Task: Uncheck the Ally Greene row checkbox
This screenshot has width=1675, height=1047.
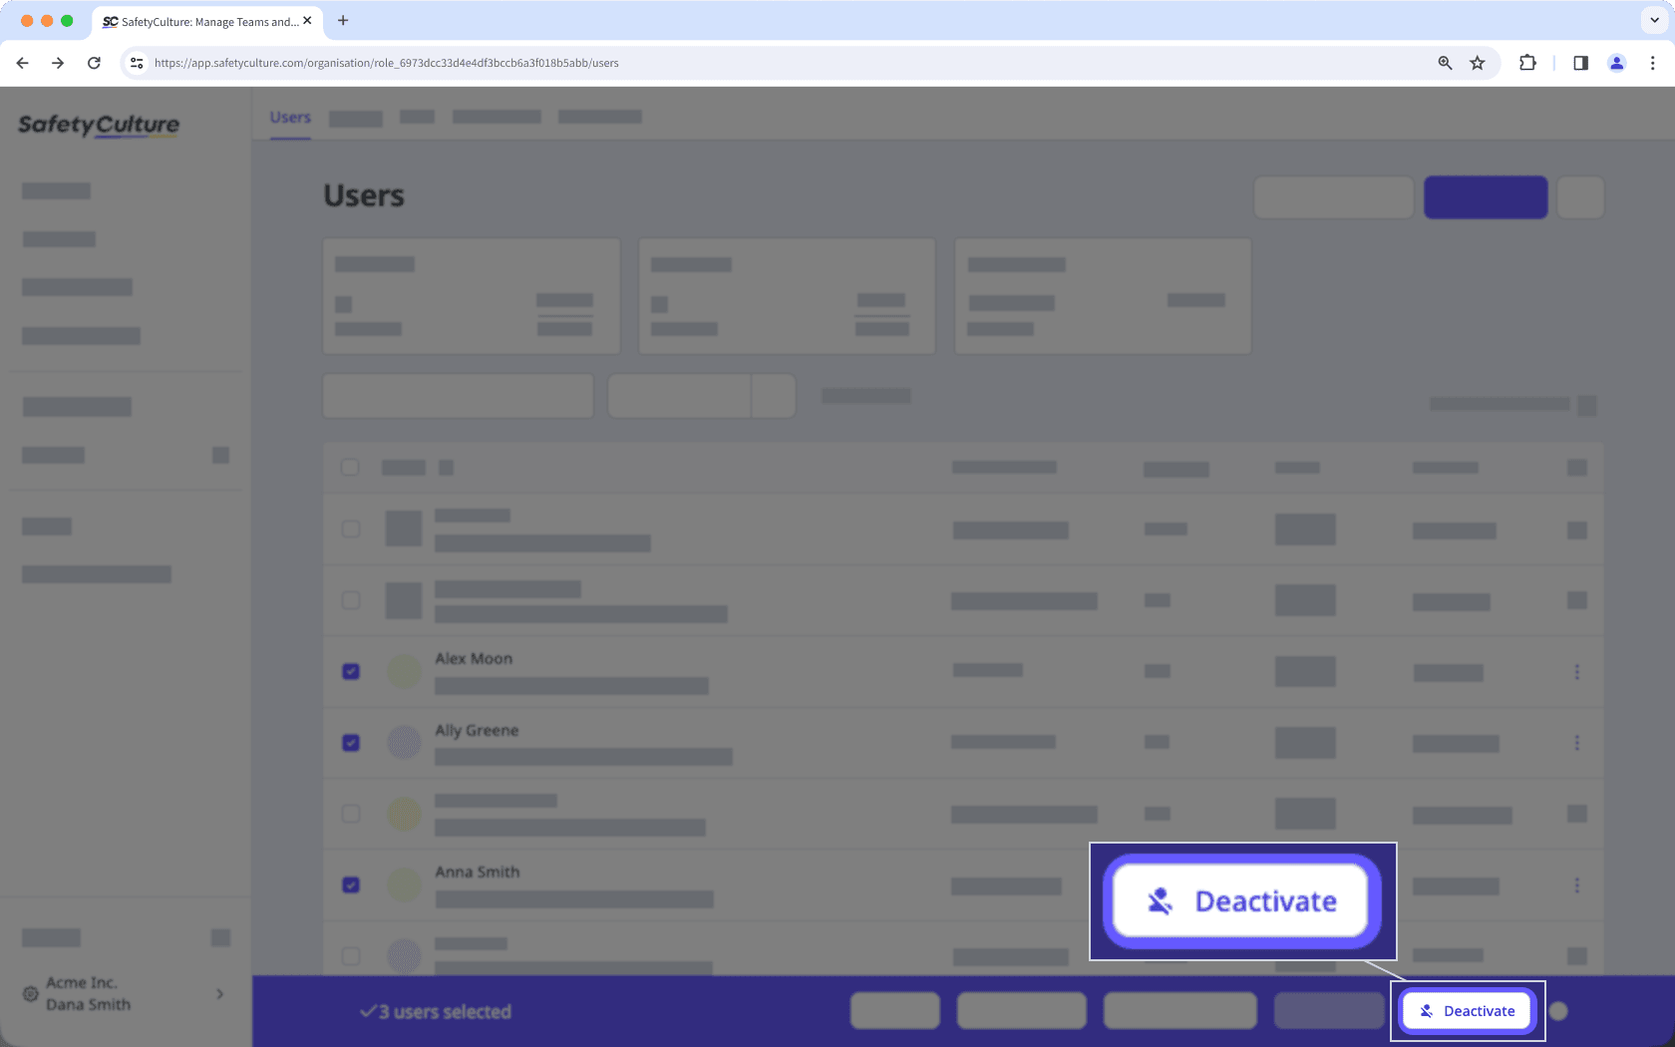Action: tap(350, 743)
